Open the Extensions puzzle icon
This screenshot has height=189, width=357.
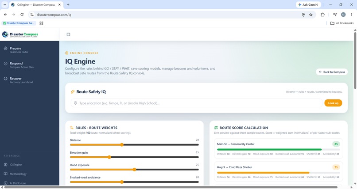click(x=322, y=15)
